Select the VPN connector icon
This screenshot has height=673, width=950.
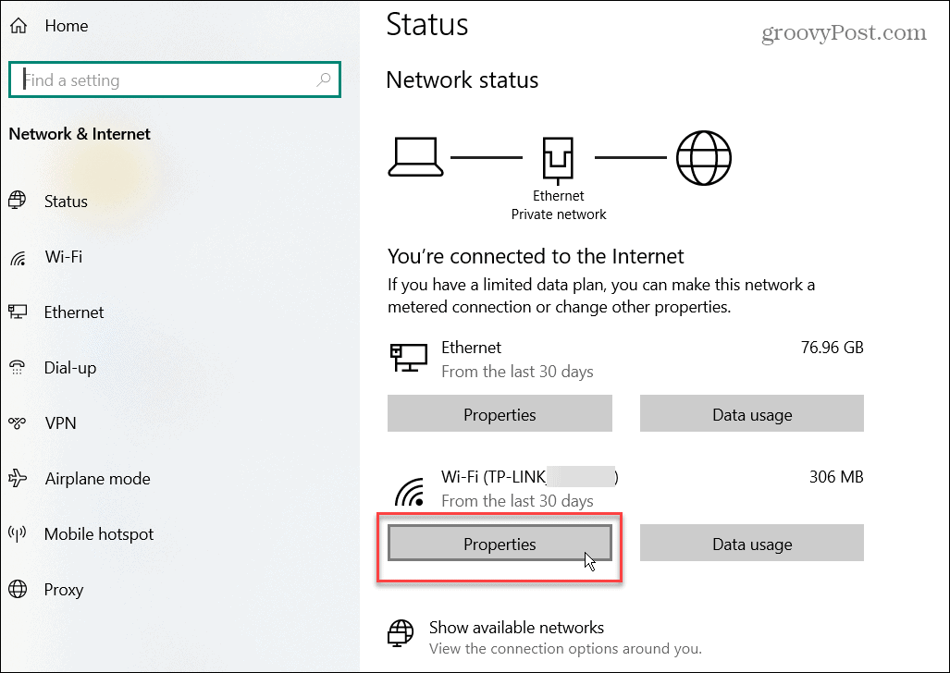pyautogui.click(x=19, y=422)
